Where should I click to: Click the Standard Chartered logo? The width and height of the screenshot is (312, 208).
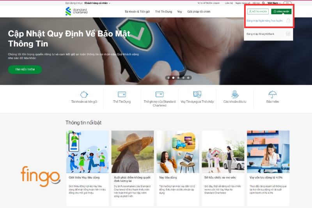(x=76, y=11)
